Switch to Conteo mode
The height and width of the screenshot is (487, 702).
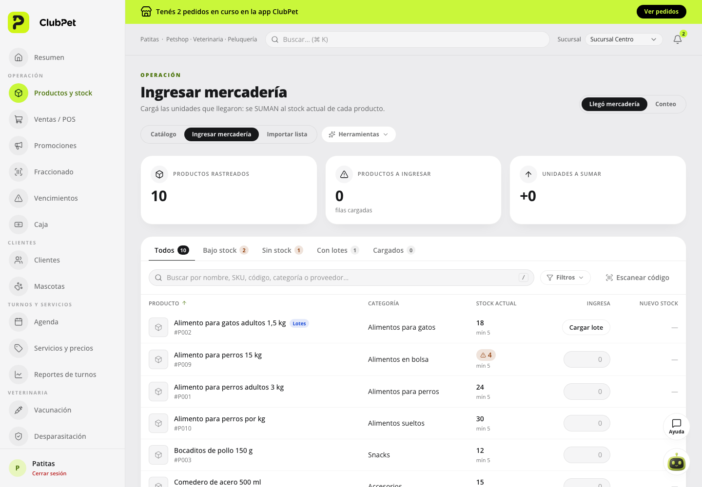(665, 104)
